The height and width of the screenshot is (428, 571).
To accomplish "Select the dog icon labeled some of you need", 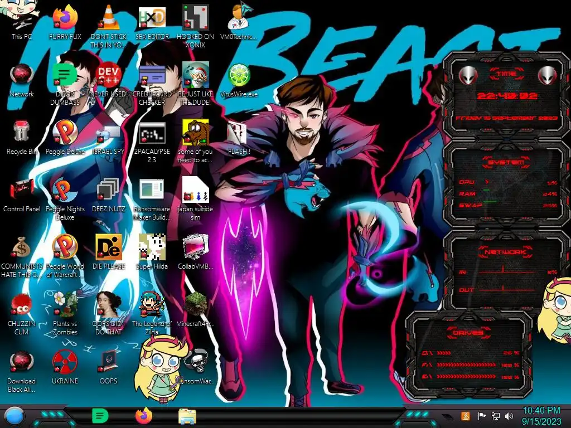I will 196,141.
